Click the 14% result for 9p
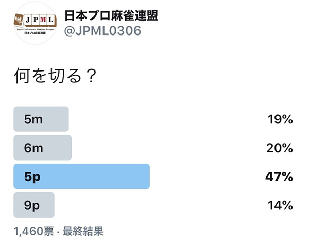309x248 pixels. click(280, 205)
